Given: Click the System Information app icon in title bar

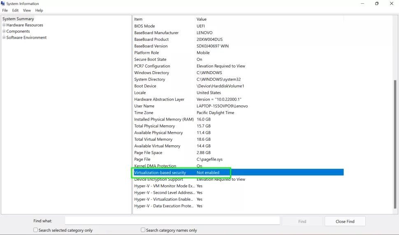Looking at the screenshot, I should (3, 4).
